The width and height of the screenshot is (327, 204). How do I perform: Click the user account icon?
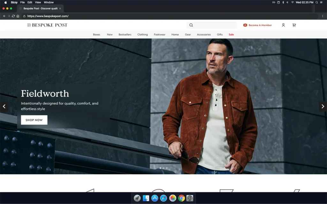point(283,25)
